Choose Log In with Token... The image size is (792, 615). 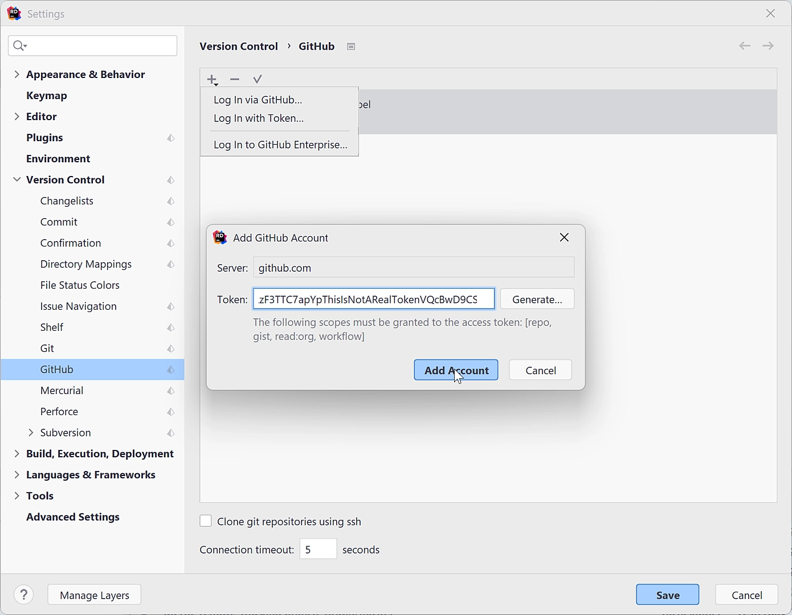pos(280,118)
